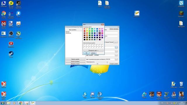Open the Discord desktop shortcut
Screen dimensions: 187x105
92,95
